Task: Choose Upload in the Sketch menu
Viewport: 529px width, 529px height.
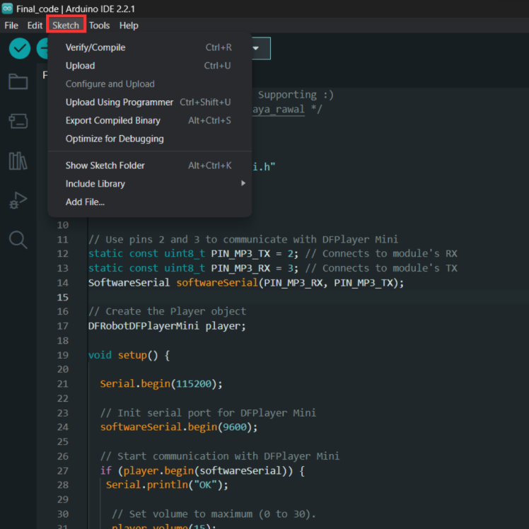Action: pyautogui.click(x=80, y=66)
